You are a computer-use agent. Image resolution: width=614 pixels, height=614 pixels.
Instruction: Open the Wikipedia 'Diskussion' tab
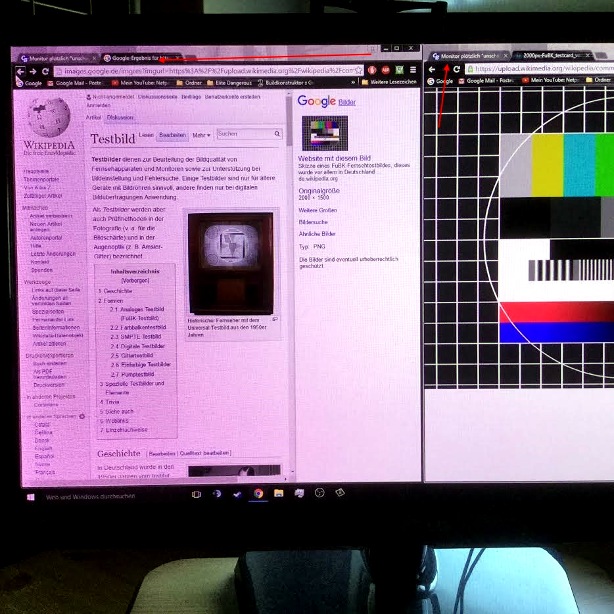point(120,117)
